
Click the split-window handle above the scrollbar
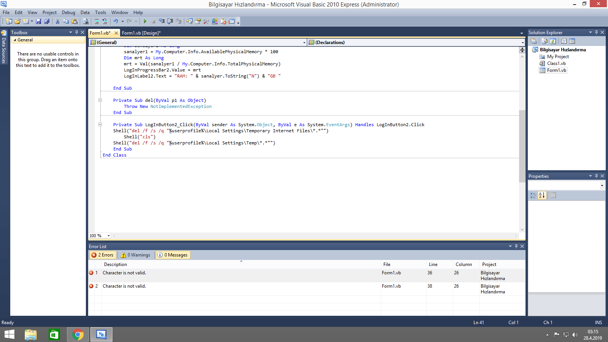pyautogui.click(x=522, y=50)
